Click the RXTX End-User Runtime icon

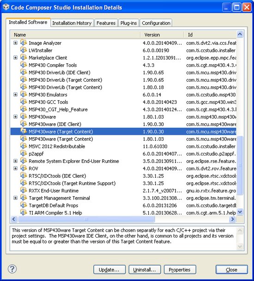[x=24, y=190]
